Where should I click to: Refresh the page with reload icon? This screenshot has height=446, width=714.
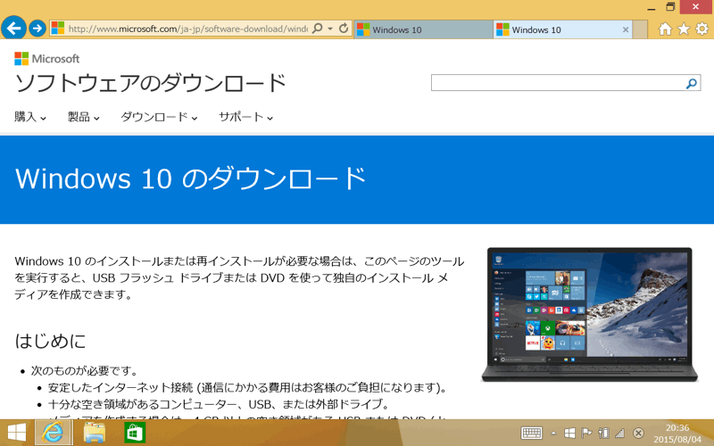(x=344, y=29)
